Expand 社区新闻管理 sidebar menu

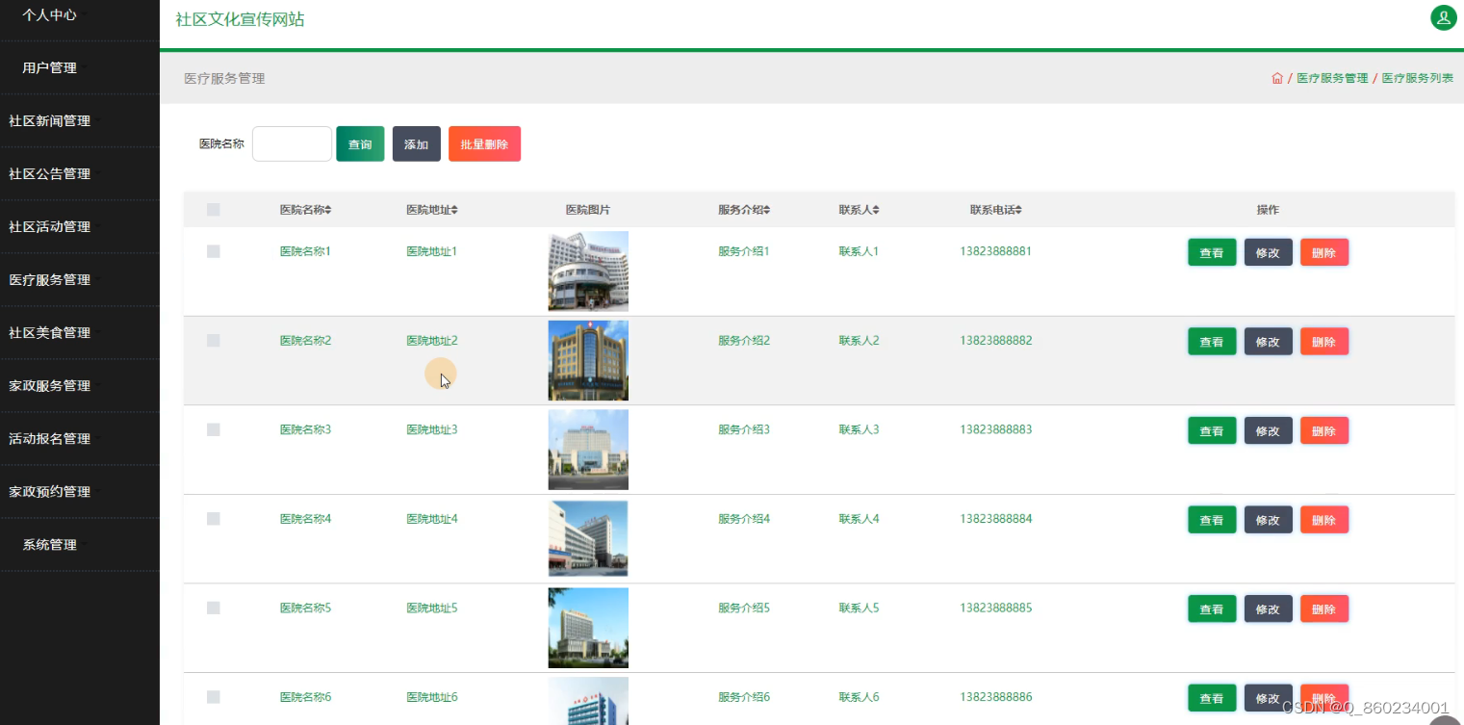pyautogui.click(x=79, y=121)
